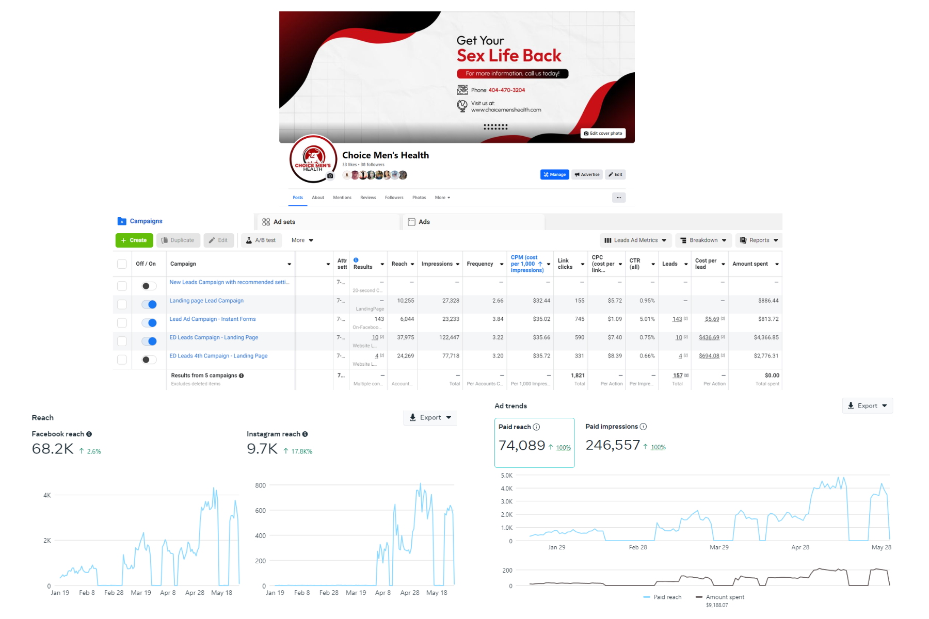Open the Campaign column header dropdown
The width and height of the screenshot is (929, 619).
pos(289,264)
